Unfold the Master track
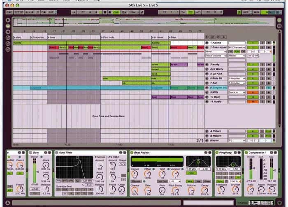This screenshot has height=207, width=288. (x=207, y=140)
